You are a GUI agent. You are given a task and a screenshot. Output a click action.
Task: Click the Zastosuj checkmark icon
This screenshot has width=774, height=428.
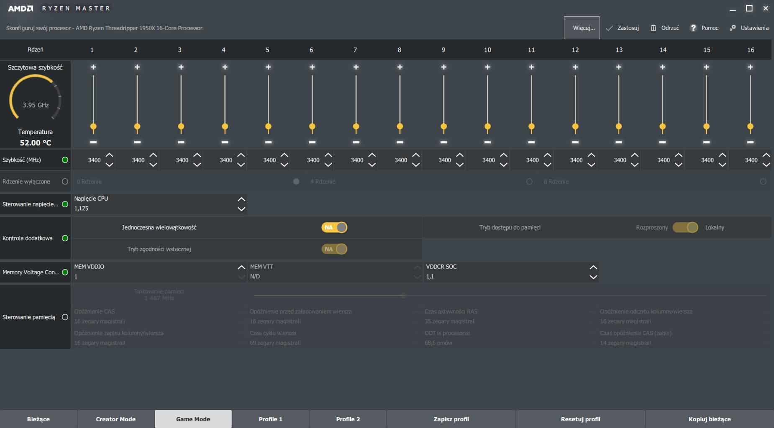(609, 28)
